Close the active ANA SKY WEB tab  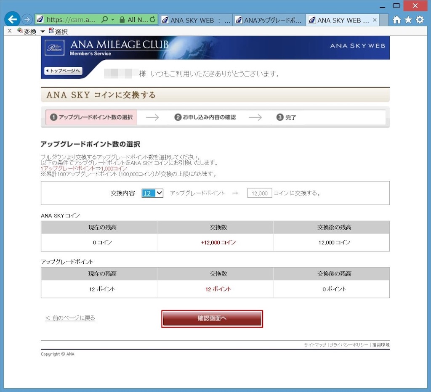click(x=375, y=20)
